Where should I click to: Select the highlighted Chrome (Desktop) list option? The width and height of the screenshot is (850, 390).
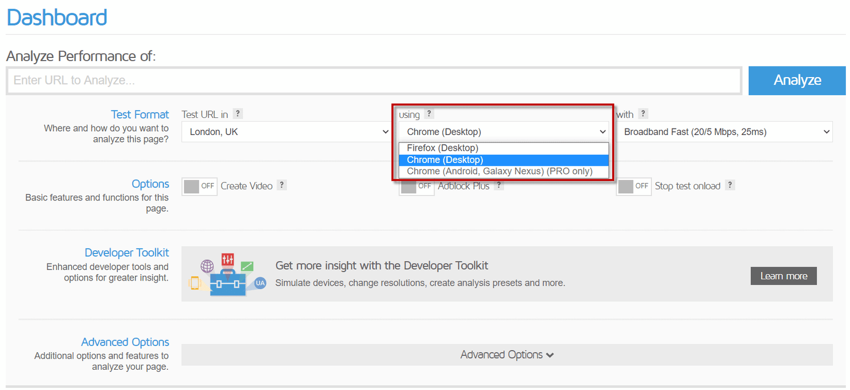click(504, 160)
